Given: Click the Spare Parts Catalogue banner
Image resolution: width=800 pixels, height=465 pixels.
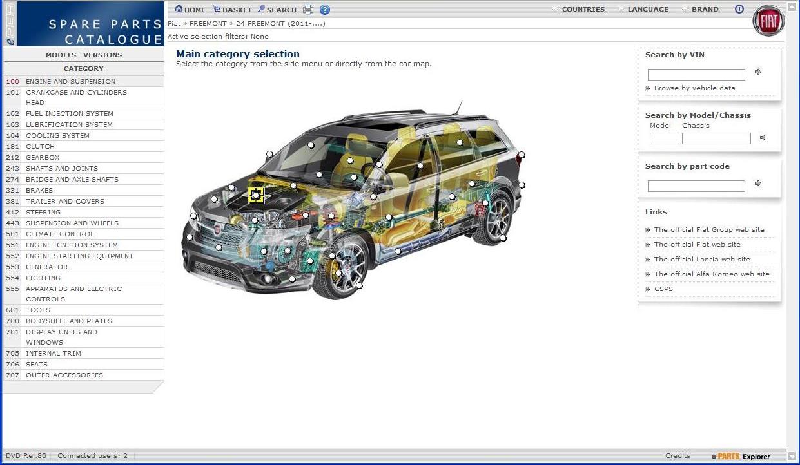Looking at the screenshot, I should click(84, 24).
